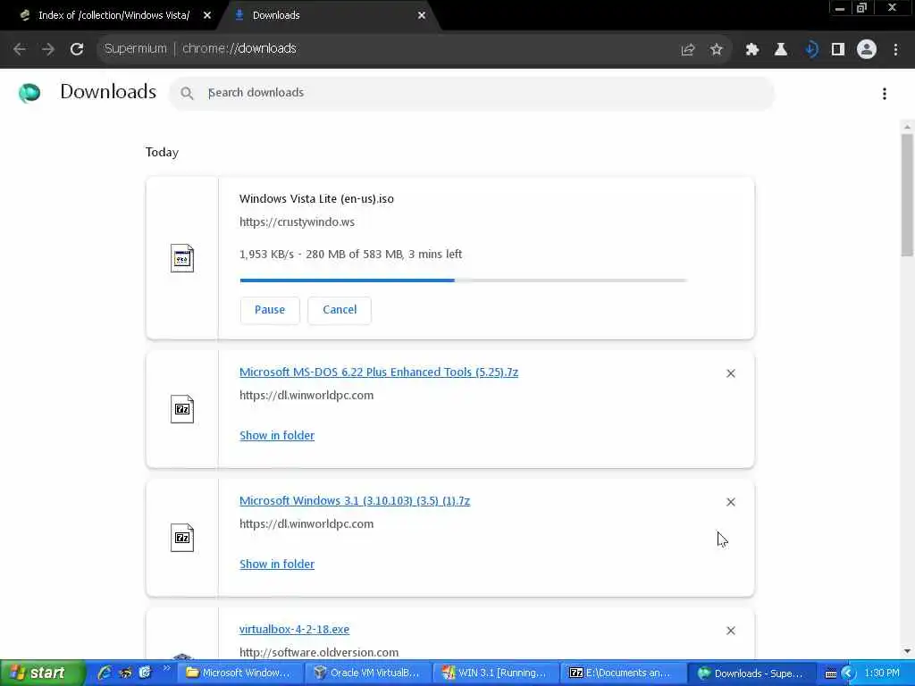Close the Downloads tab
Viewport: 915px width, 686px height.
click(422, 15)
